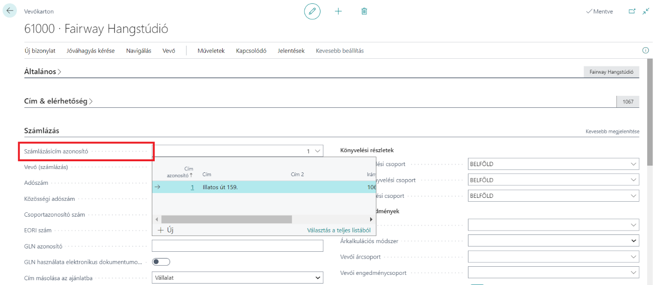The height and width of the screenshot is (285, 667).
Task: Click the Cím column header
Action: point(207,175)
